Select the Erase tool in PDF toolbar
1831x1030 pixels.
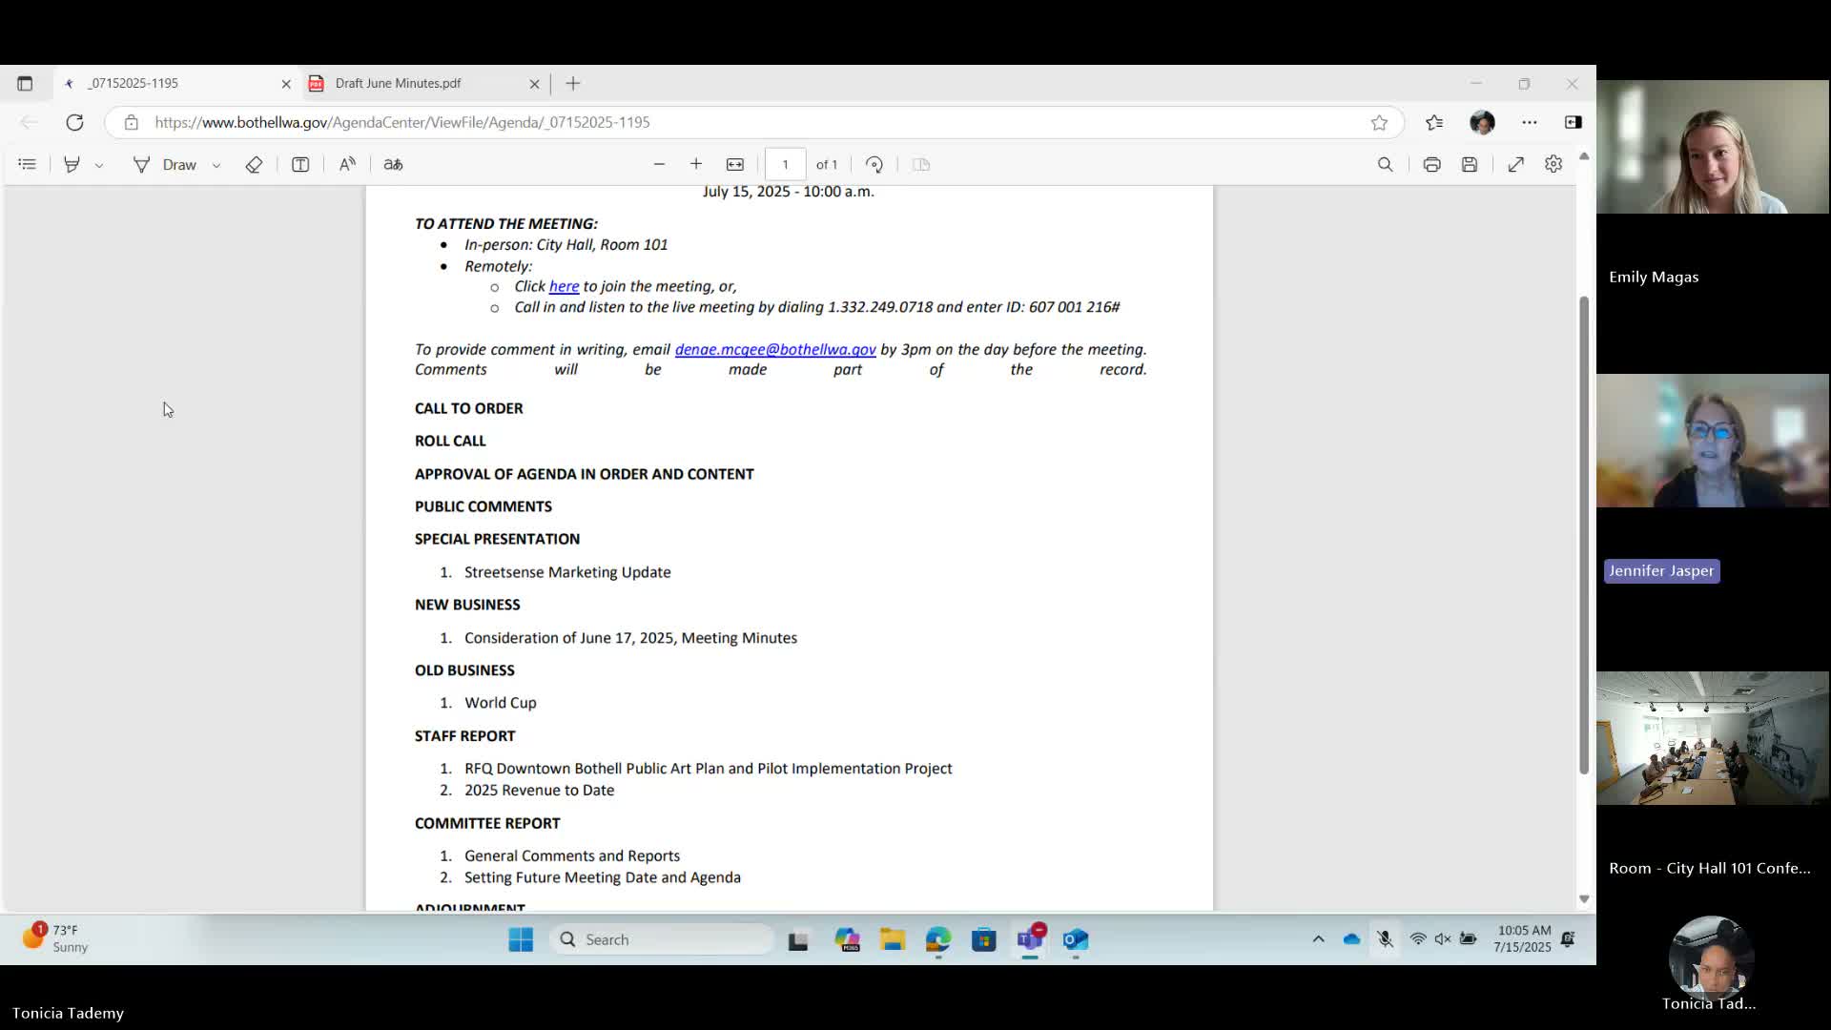pyautogui.click(x=254, y=164)
